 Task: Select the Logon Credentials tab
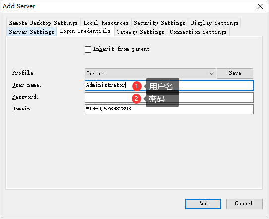click(85, 31)
